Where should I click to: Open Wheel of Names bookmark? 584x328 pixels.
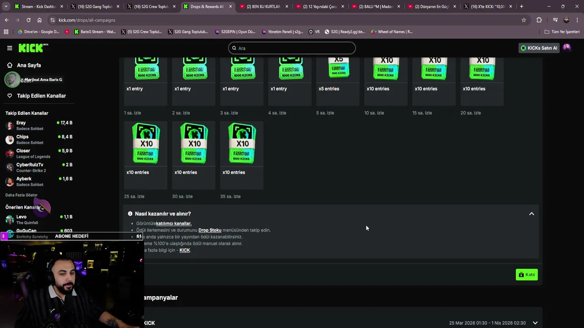click(x=392, y=32)
